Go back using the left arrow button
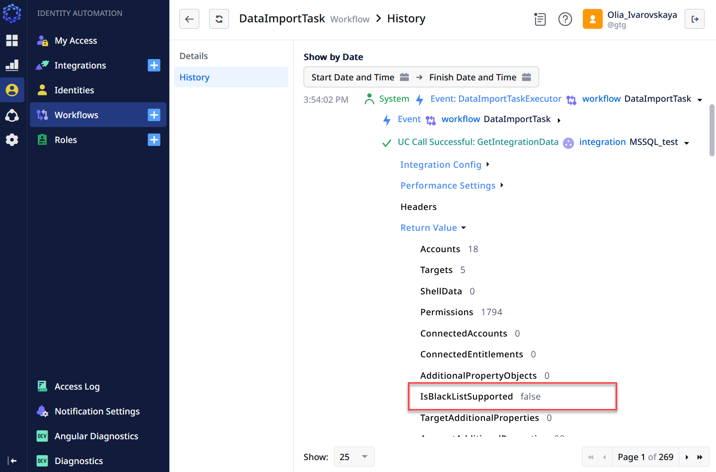This screenshot has width=716, height=472. (x=189, y=19)
